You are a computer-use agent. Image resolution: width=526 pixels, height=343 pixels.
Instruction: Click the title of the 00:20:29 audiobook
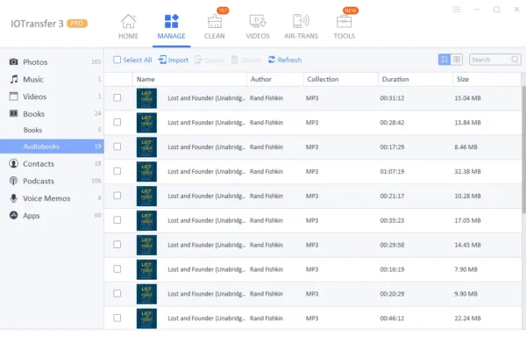(206, 294)
